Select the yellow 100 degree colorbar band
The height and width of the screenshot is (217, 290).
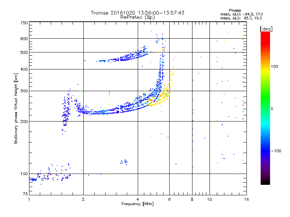pos(265,67)
